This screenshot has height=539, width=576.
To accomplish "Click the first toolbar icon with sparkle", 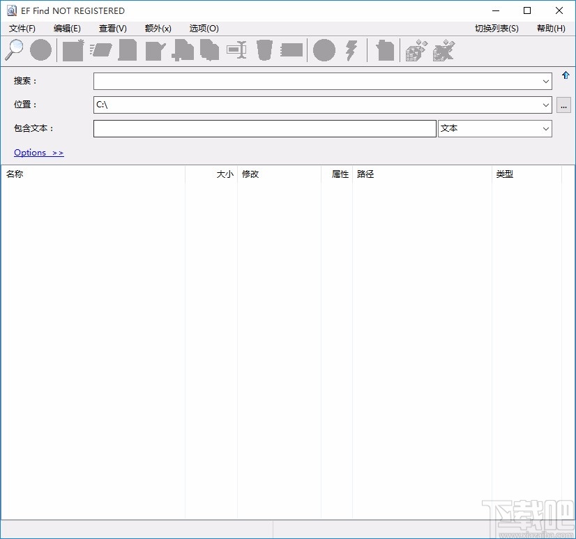I will click(73, 50).
